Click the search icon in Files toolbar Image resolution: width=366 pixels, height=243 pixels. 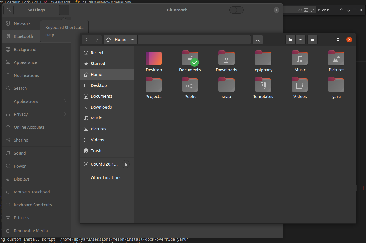258,40
